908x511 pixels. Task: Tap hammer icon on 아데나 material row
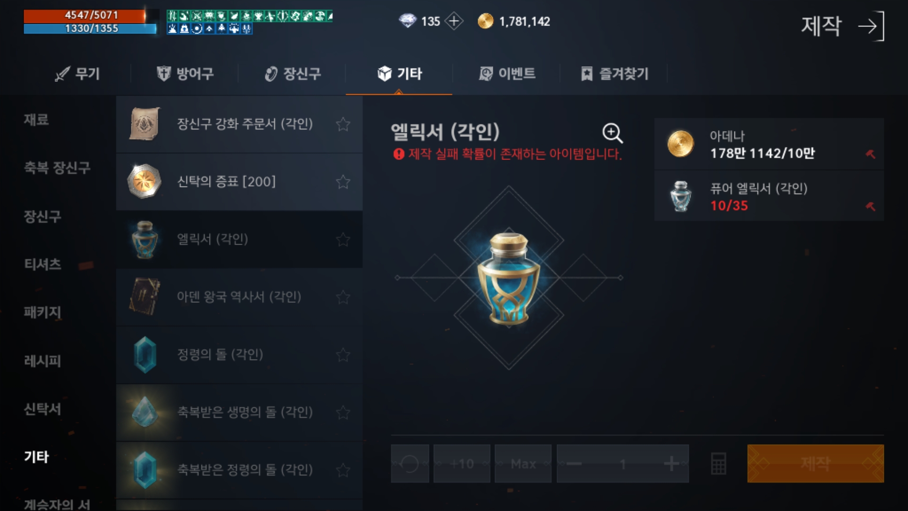pos(870,154)
